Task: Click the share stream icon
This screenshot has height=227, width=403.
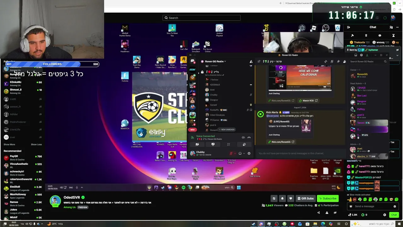Action: [318, 213]
